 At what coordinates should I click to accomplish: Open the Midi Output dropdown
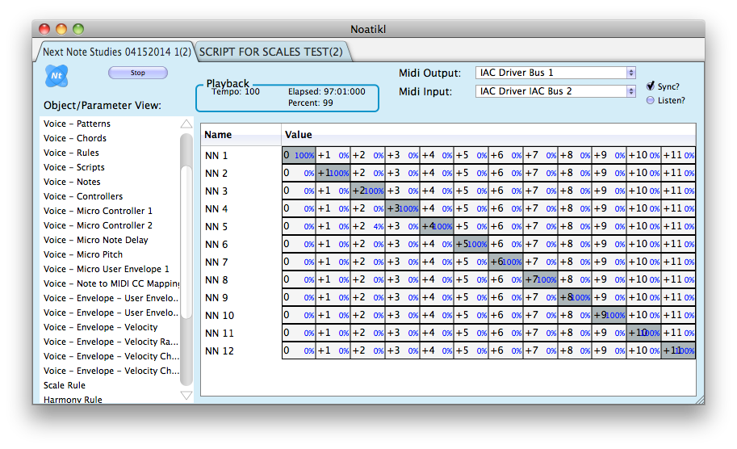click(x=555, y=73)
